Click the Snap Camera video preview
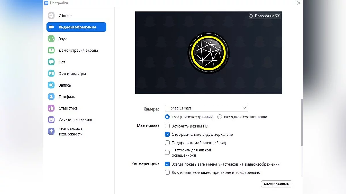 click(x=208, y=53)
